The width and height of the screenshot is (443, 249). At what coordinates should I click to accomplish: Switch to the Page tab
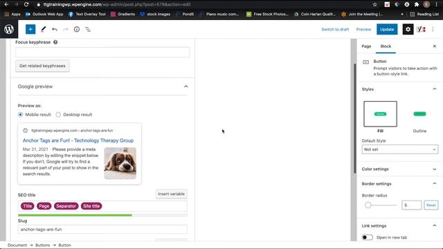tap(366, 46)
